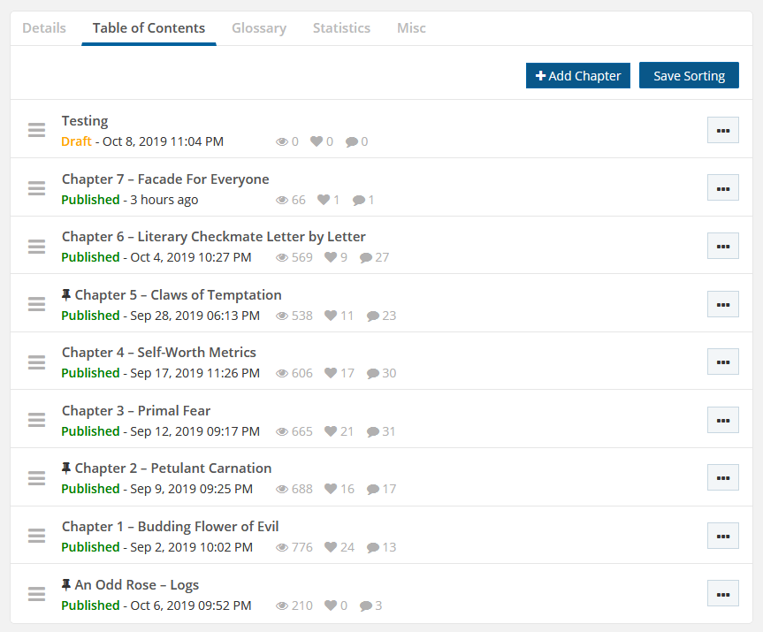The image size is (763, 632).
Task: Open the Glossary tab
Action: pos(258,28)
